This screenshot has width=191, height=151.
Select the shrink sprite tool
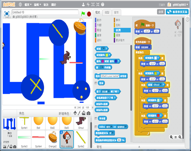(x=98, y=5)
